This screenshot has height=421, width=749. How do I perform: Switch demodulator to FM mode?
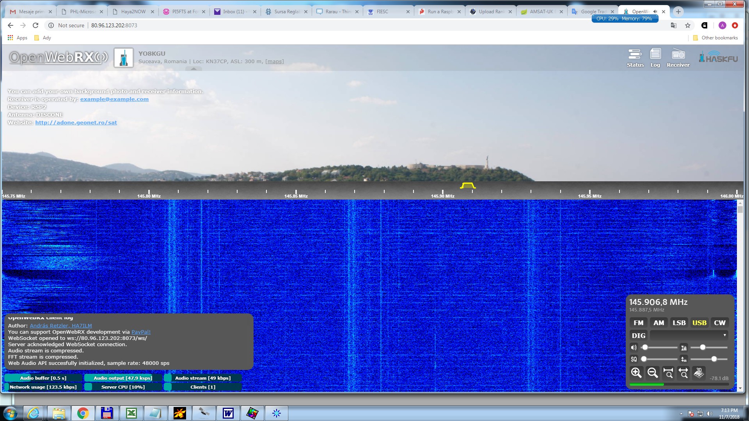point(638,323)
